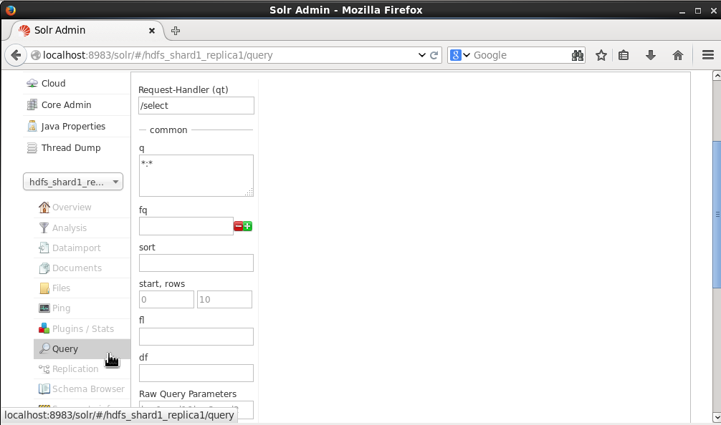The width and height of the screenshot is (721, 425).
Task: Show bookmarks list icon
Action: point(624,55)
